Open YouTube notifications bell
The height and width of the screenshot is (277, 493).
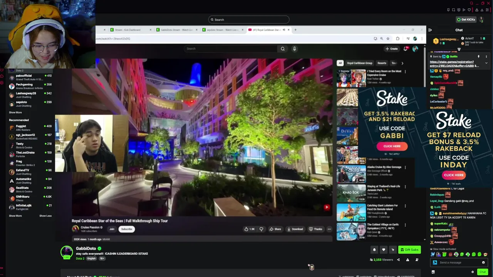[x=406, y=49]
